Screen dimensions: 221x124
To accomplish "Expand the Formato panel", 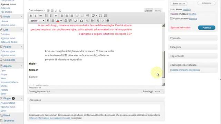I will [193, 38].
